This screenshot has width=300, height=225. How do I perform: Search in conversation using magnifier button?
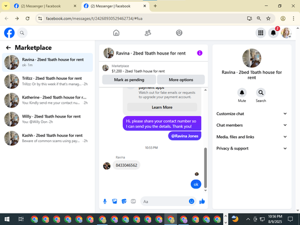(261, 92)
